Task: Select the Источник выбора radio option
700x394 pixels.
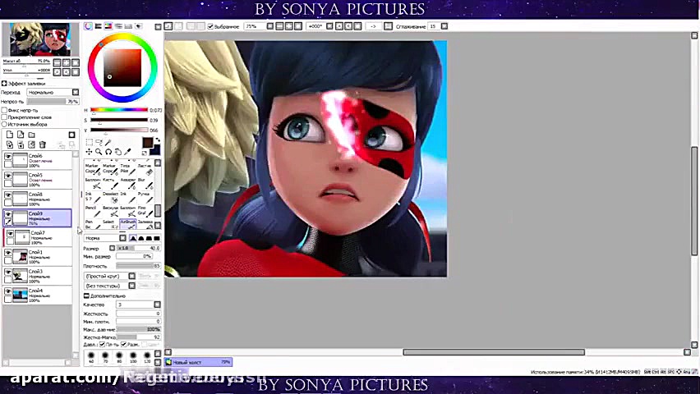Action: pyautogui.click(x=4, y=124)
